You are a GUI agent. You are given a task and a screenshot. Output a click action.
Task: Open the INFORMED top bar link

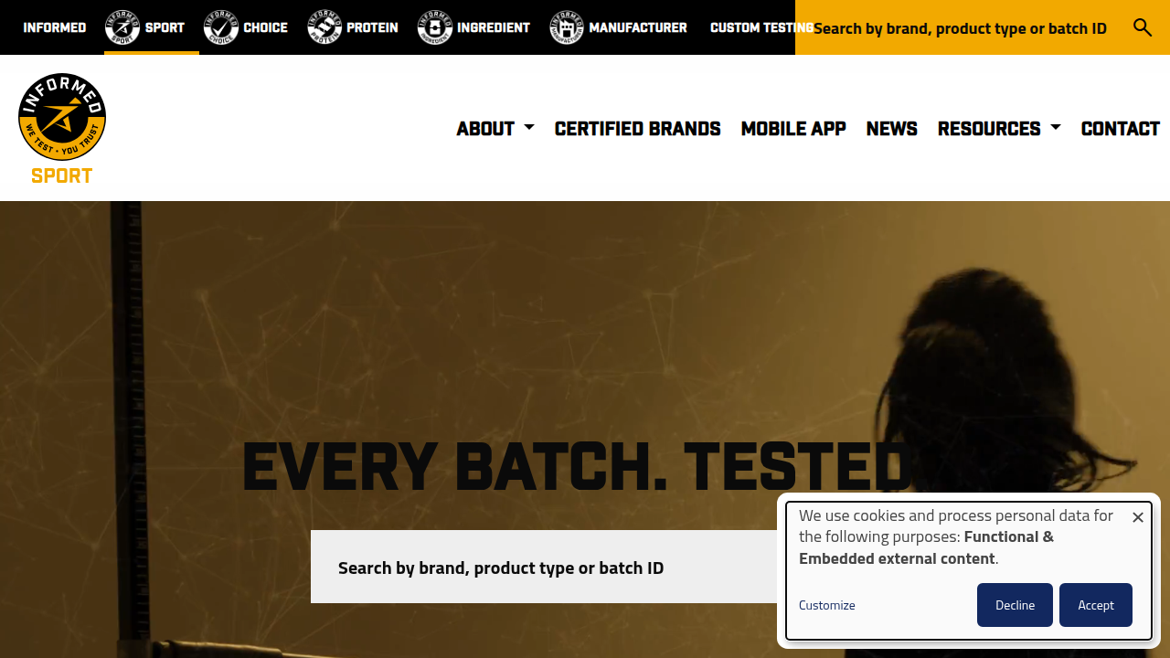(55, 27)
